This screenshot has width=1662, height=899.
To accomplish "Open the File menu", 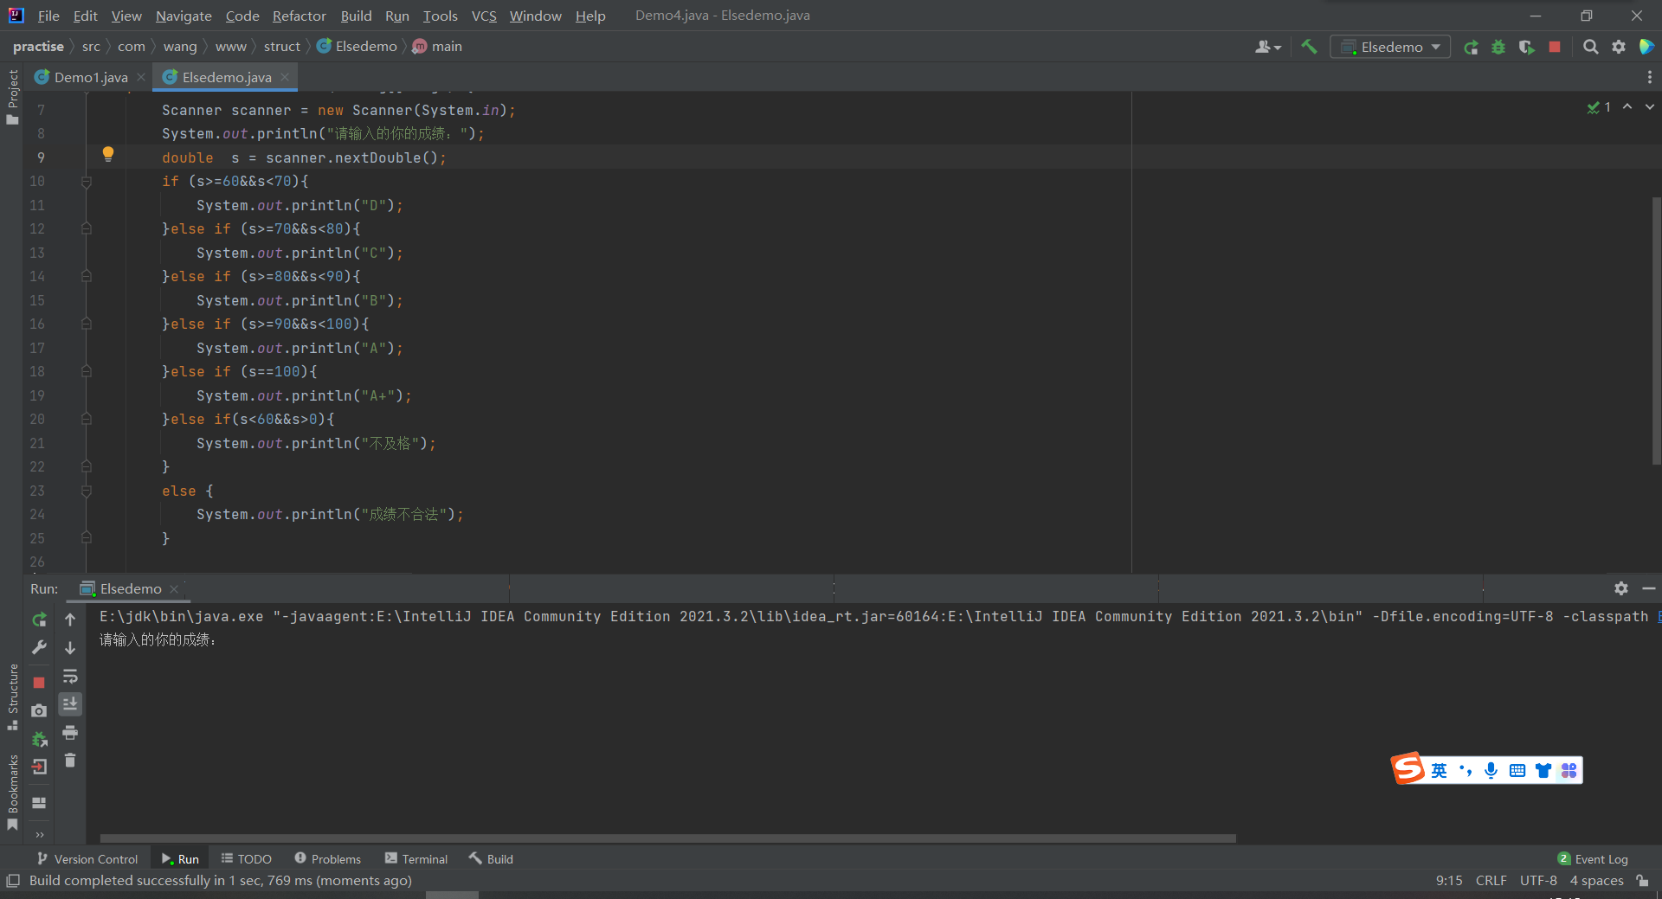I will click(48, 16).
